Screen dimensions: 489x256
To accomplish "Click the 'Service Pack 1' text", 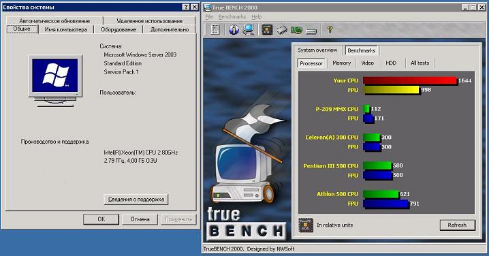I will (x=121, y=71).
